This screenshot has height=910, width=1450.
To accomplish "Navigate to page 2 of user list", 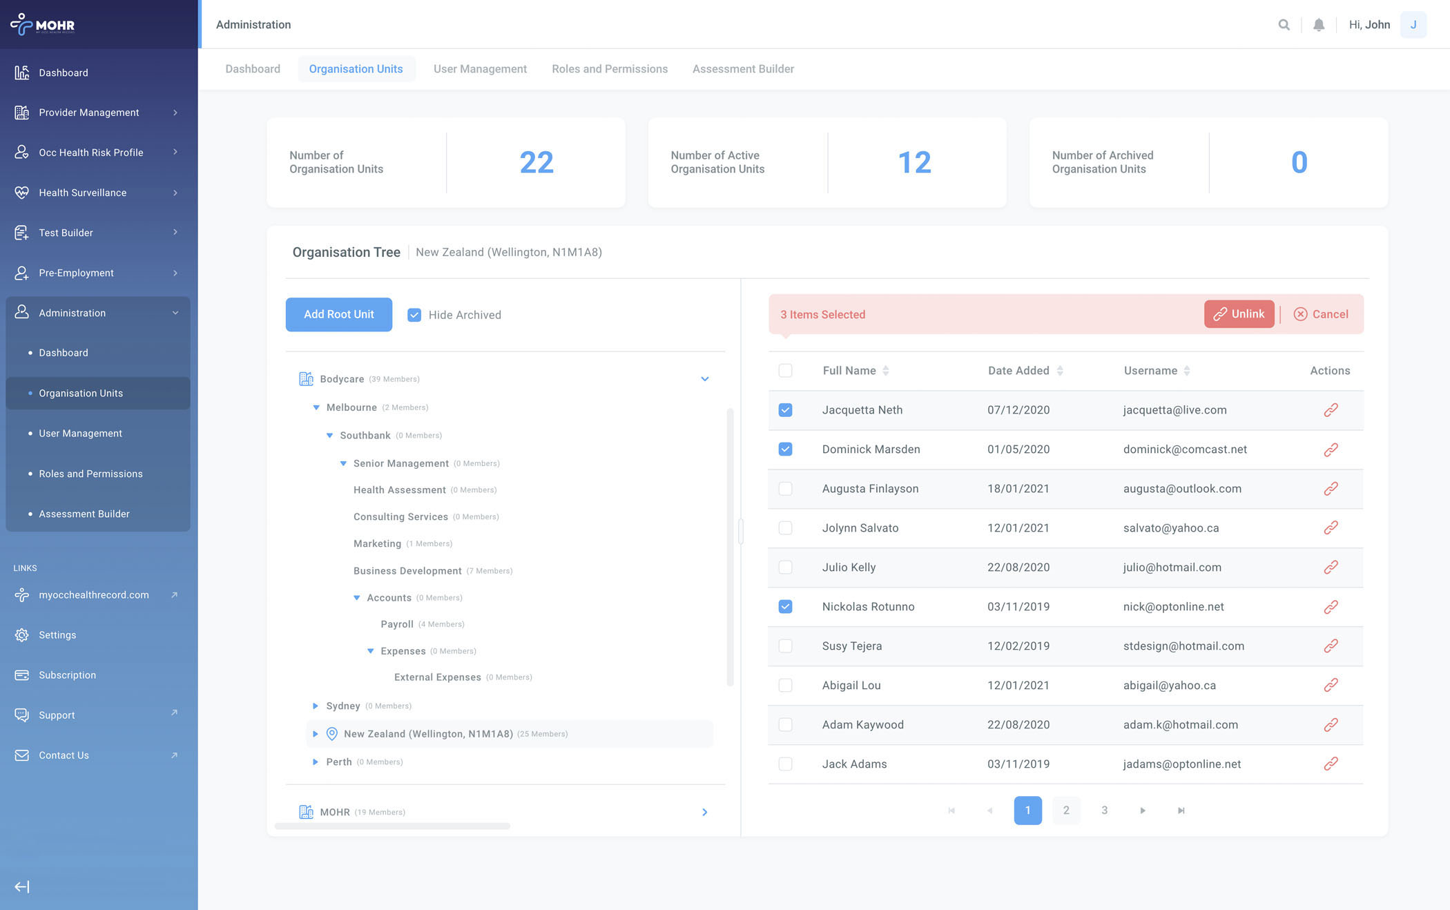I will tap(1065, 809).
